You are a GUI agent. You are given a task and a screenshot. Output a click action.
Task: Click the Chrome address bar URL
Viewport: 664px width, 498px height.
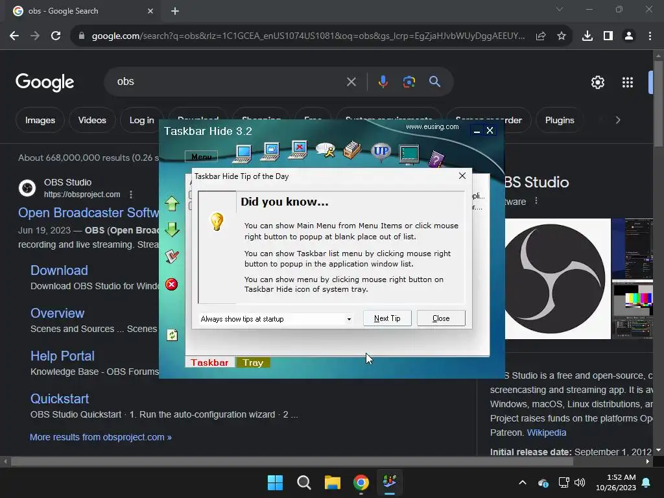(x=308, y=36)
